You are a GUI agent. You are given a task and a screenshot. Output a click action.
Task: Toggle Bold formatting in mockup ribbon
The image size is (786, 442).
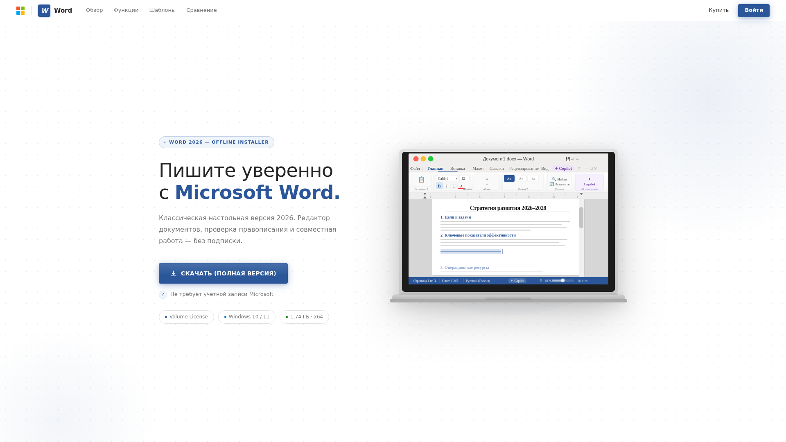coord(439,186)
